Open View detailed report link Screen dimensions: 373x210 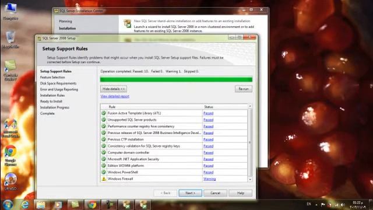tap(115, 96)
